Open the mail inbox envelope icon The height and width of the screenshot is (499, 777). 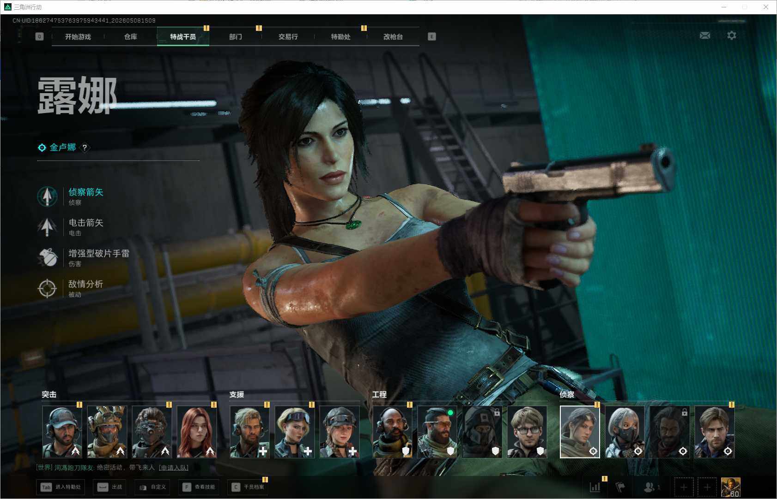point(705,36)
